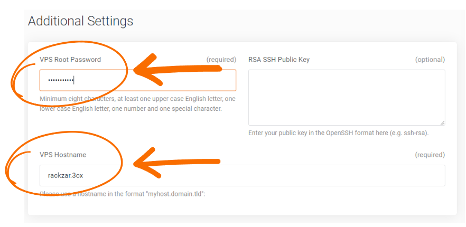Focus the RSA SSH Public Key text area
Image resolution: width=466 pixels, height=227 pixels.
click(x=347, y=98)
